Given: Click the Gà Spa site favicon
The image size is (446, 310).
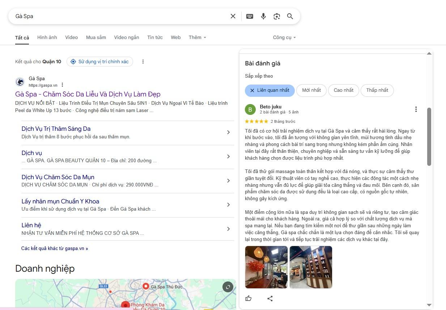Looking at the screenshot, I should tap(20, 82).
